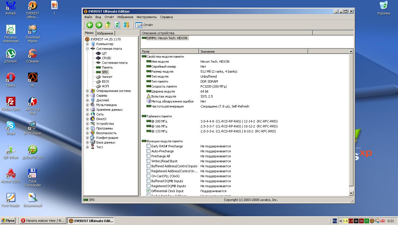Screen dimensions: 398x225
Task: Click the Поле column header
Action: pos(169,51)
